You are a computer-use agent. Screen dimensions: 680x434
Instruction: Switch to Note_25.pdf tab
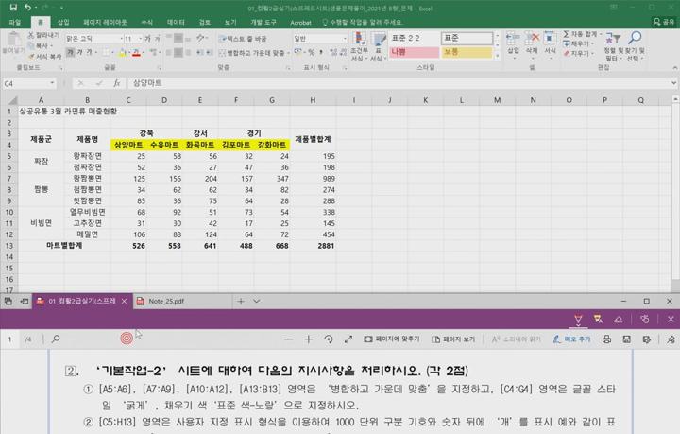pyautogui.click(x=166, y=302)
